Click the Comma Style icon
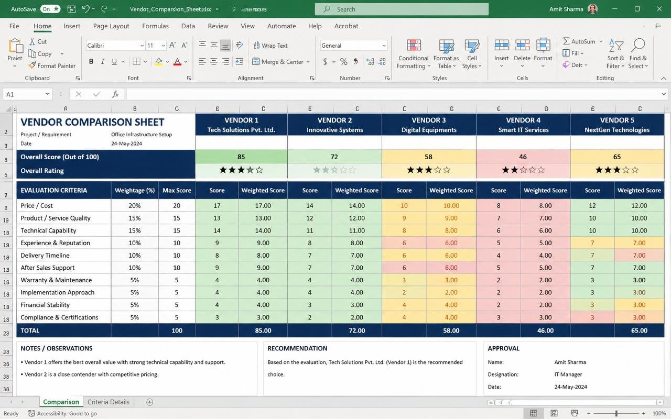The width and height of the screenshot is (671, 419). pos(356,62)
